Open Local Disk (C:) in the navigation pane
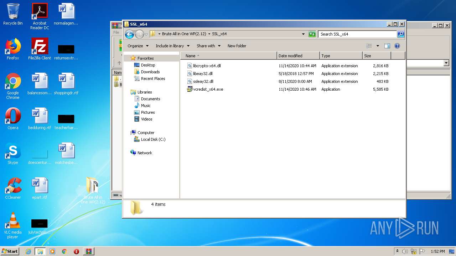The height and width of the screenshot is (256, 456). 153,139
